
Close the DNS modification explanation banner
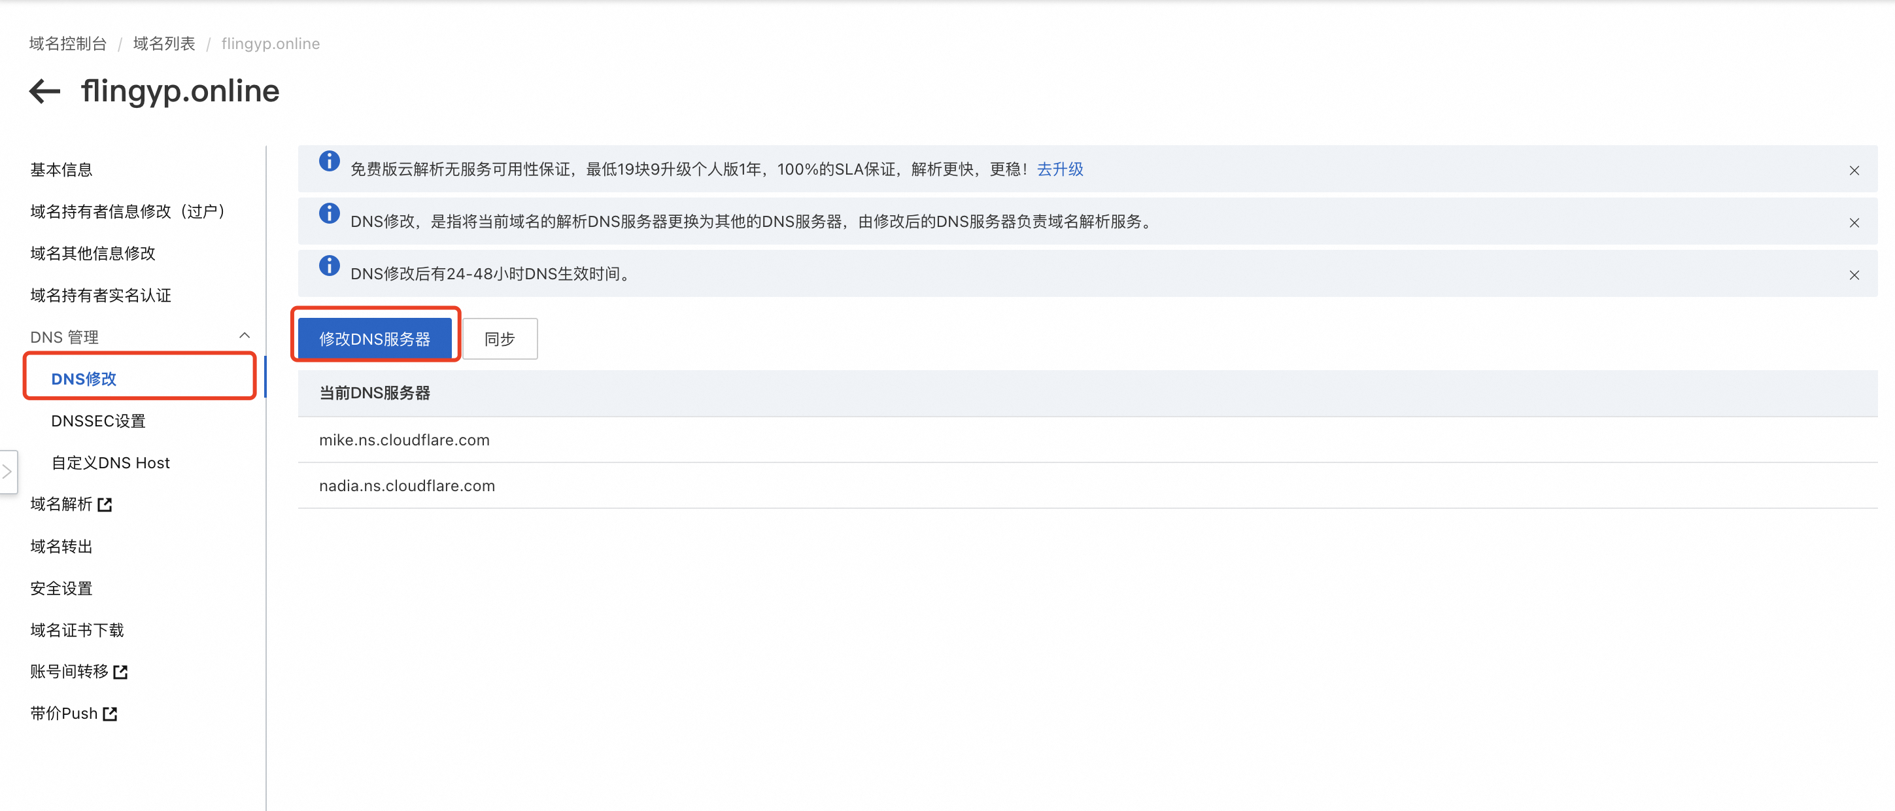pyautogui.click(x=1854, y=223)
